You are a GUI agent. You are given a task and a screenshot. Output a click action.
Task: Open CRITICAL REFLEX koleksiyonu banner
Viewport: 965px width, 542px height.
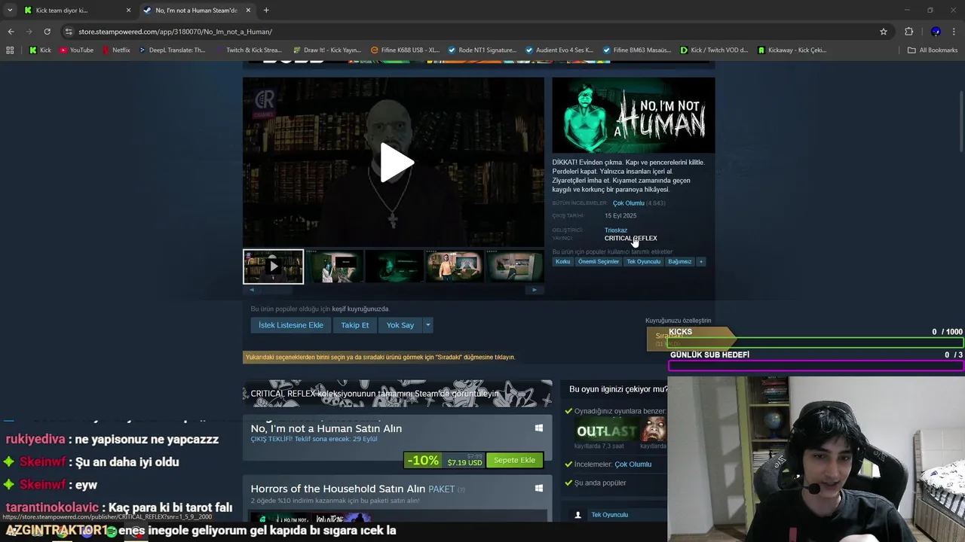pos(397,394)
